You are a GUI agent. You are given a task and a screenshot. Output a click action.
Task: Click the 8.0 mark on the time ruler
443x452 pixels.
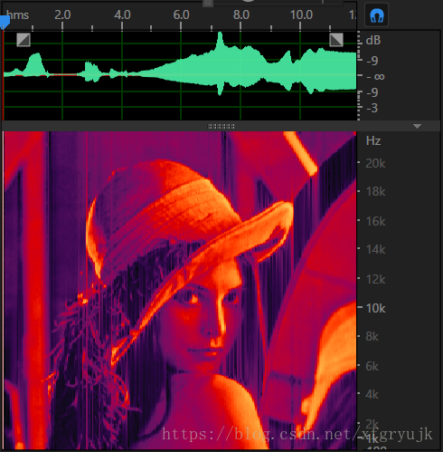click(241, 14)
